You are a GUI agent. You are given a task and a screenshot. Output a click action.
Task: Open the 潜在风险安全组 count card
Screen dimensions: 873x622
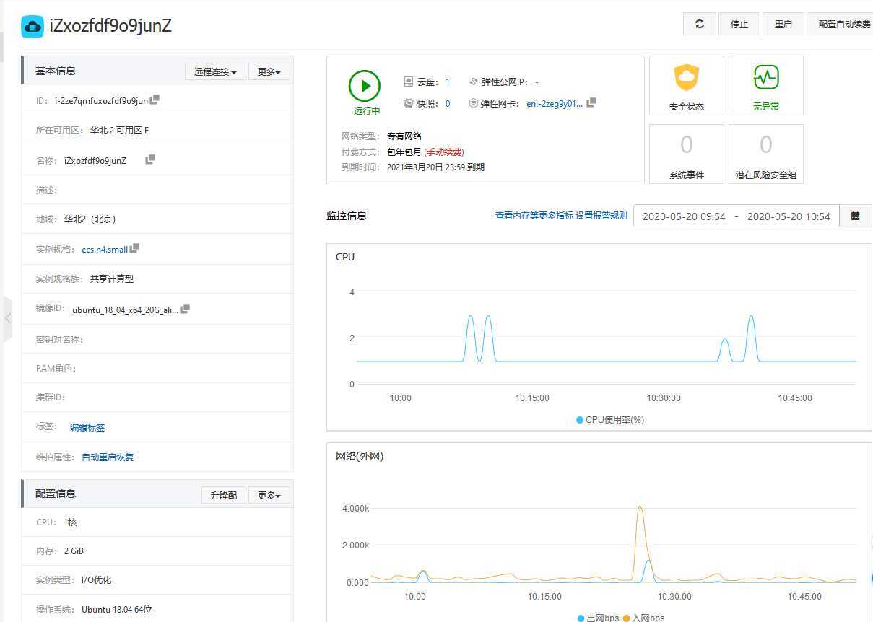[x=766, y=154]
